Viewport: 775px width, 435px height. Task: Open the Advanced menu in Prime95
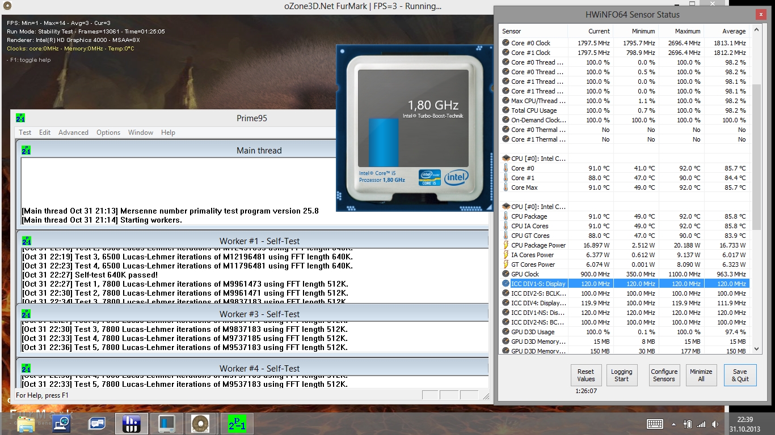click(x=73, y=133)
